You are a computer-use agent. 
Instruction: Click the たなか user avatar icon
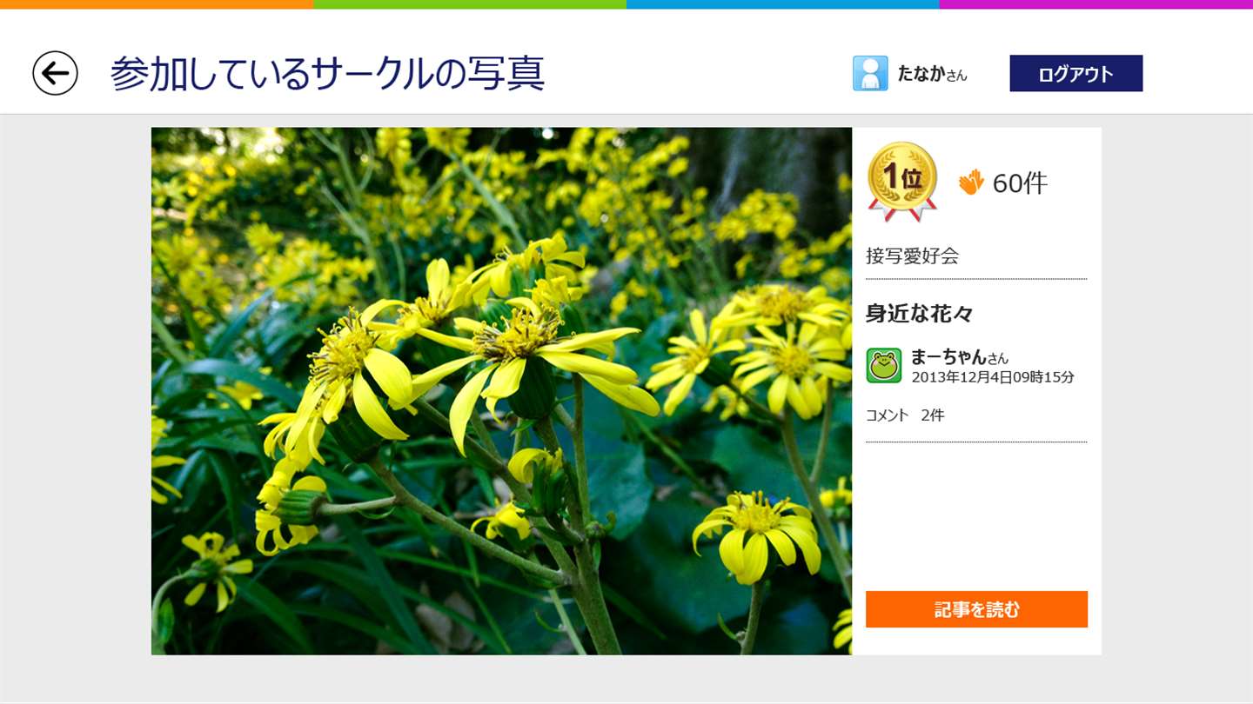pos(870,73)
